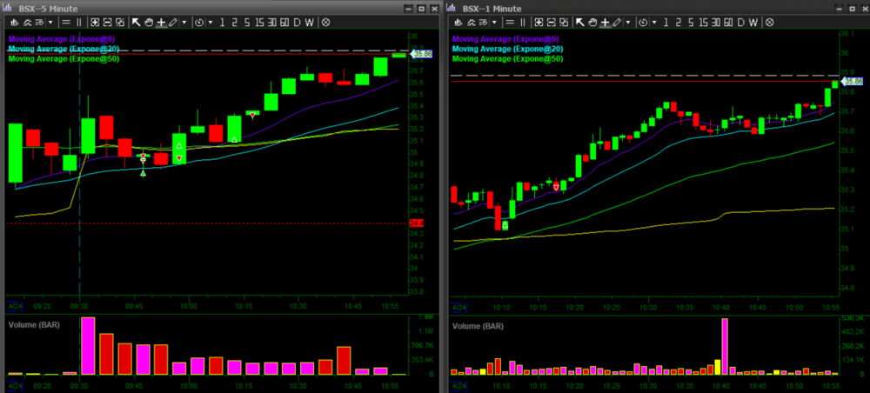
Task: Select the crosshair tool in 5 Minute chart toolbar
Action: coord(161,22)
